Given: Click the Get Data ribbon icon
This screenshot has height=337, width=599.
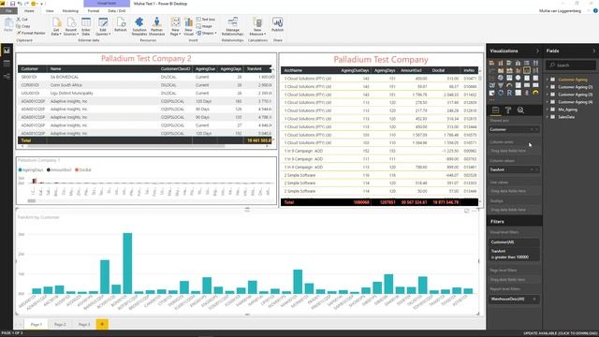Looking at the screenshot, I should coord(56,26).
